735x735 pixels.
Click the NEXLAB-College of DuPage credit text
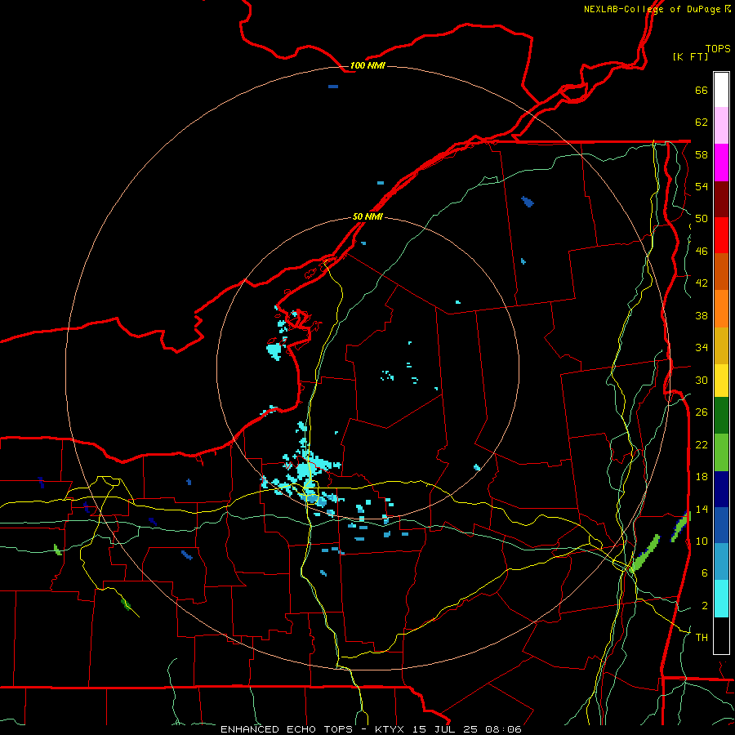pyautogui.click(x=652, y=9)
